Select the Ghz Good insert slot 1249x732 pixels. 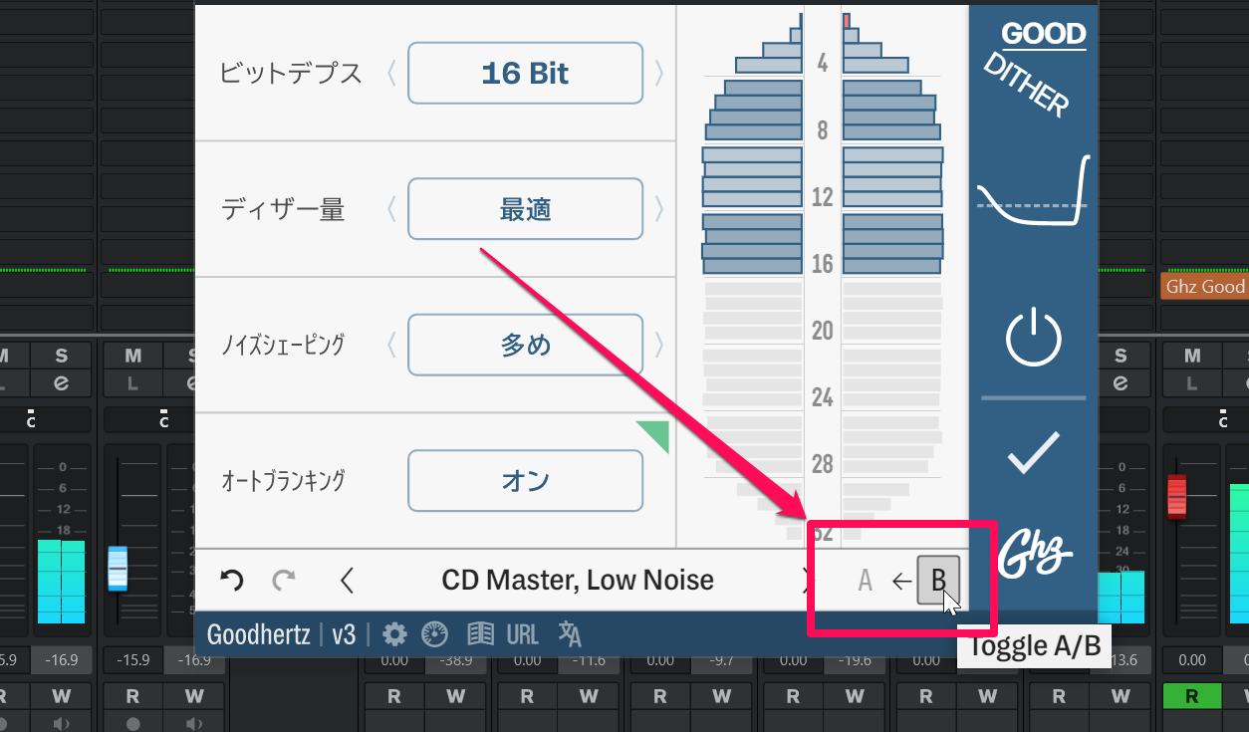(1205, 287)
